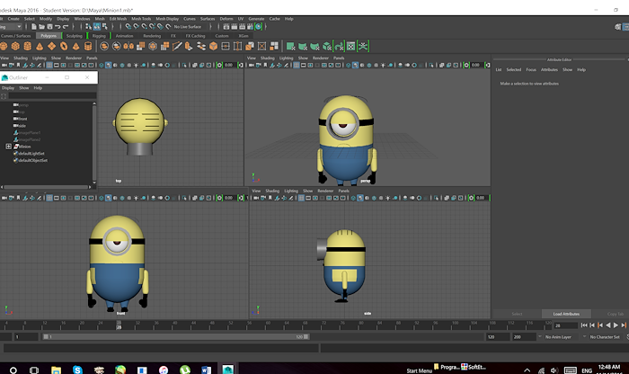Click Play backwards on the timeline

pyautogui.click(x=608, y=325)
